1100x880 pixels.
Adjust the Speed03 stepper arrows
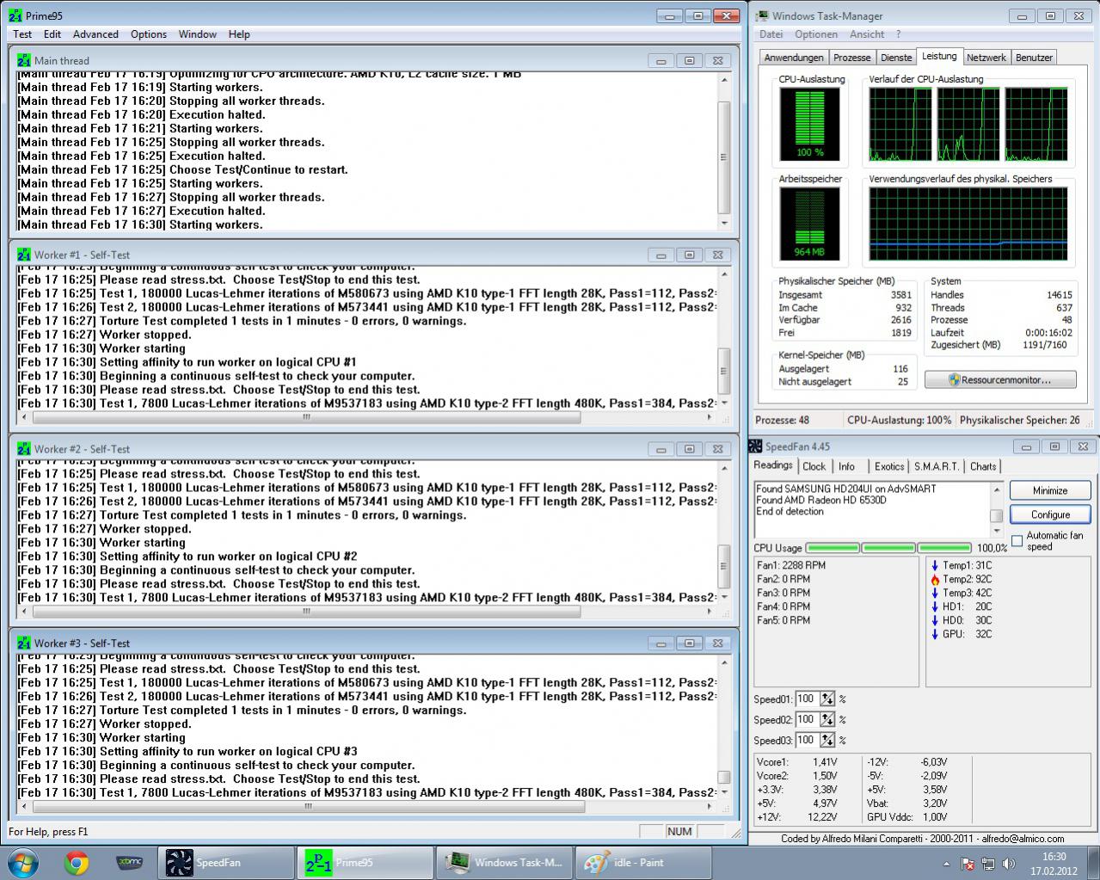[827, 740]
